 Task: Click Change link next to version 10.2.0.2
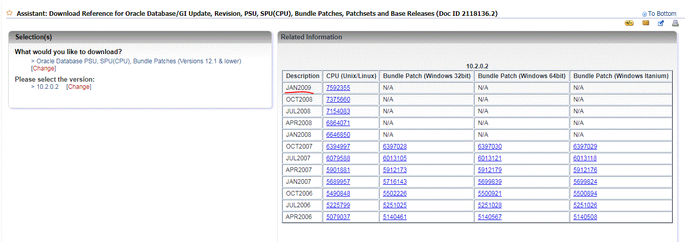(x=79, y=87)
